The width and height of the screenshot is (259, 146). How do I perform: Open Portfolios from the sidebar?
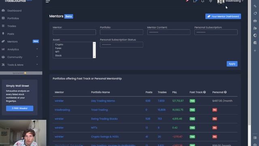pyautogui.click(x=13, y=18)
